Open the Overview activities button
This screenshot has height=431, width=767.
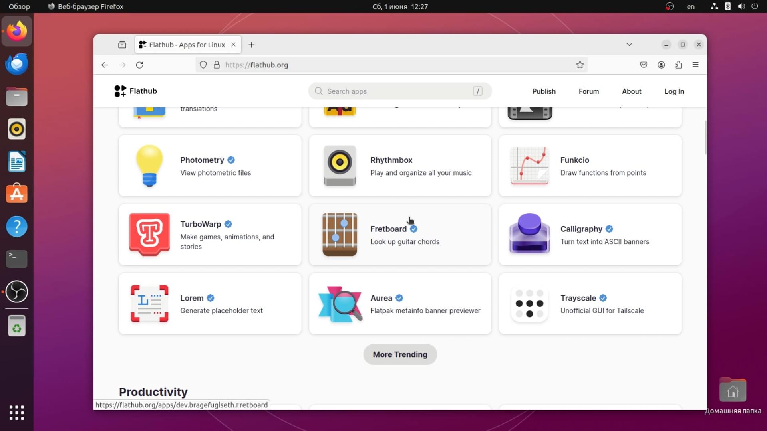[x=19, y=6]
